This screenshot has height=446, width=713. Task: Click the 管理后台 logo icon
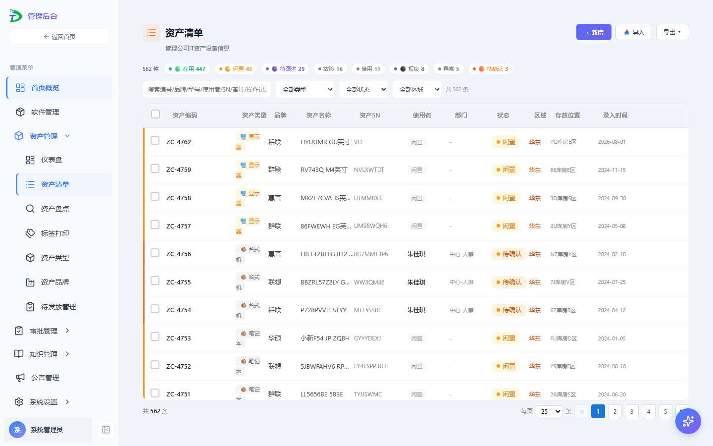pos(16,16)
